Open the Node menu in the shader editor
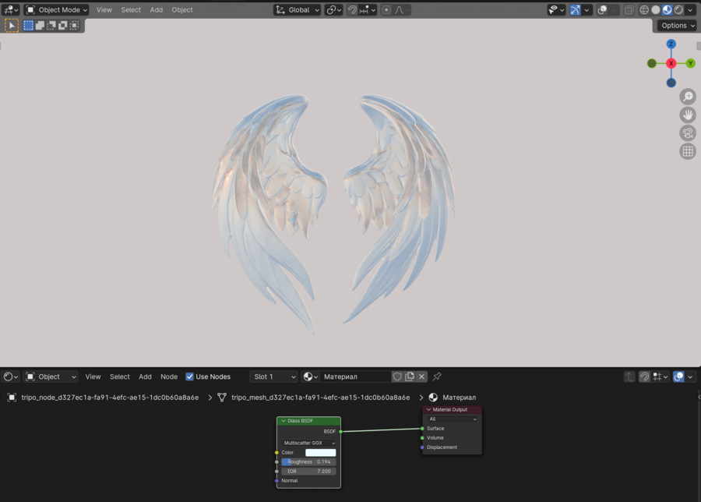Viewport: 701px width, 502px height. (x=169, y=376)
